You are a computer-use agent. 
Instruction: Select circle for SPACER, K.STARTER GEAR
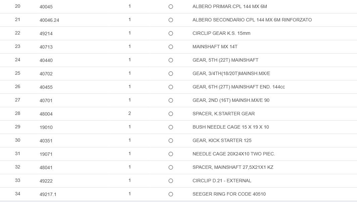171,114
